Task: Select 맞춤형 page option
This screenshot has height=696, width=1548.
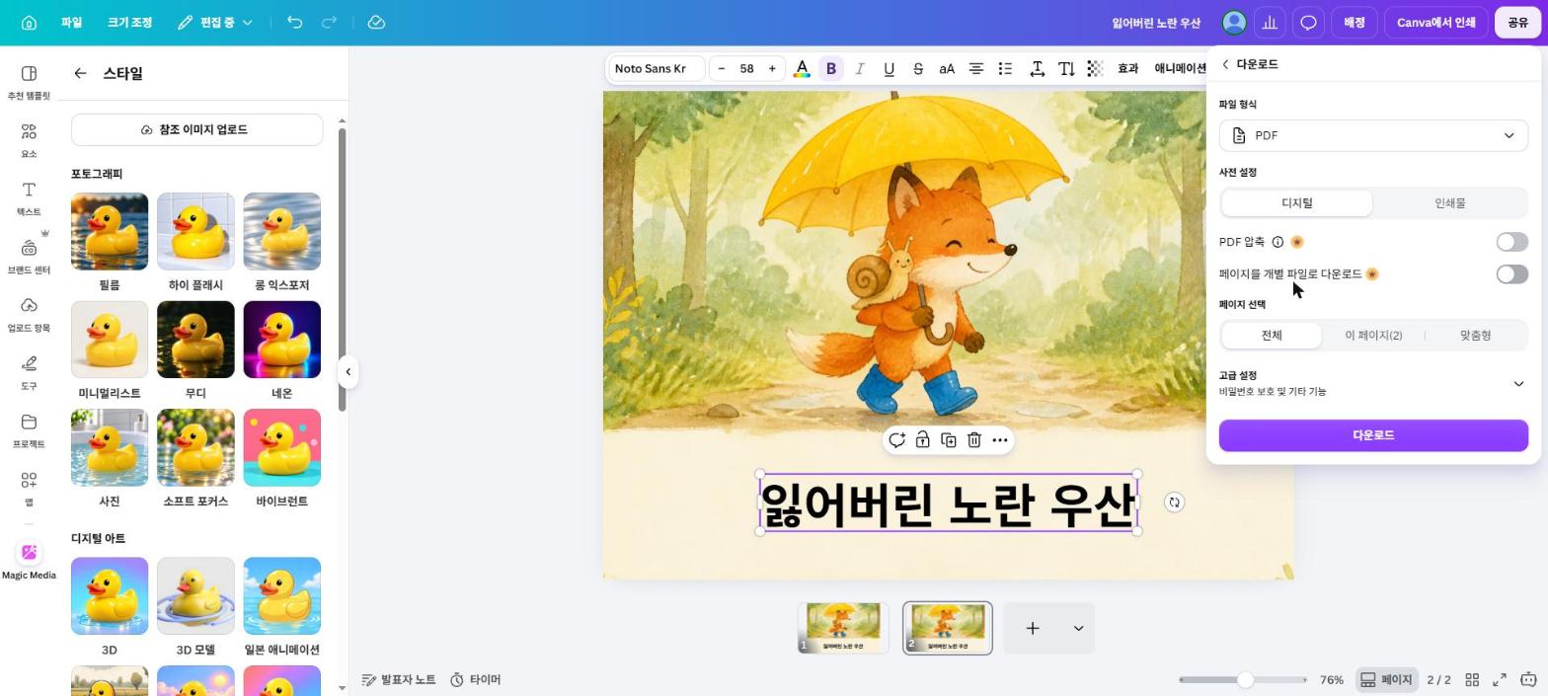Action: [1475, 336]
